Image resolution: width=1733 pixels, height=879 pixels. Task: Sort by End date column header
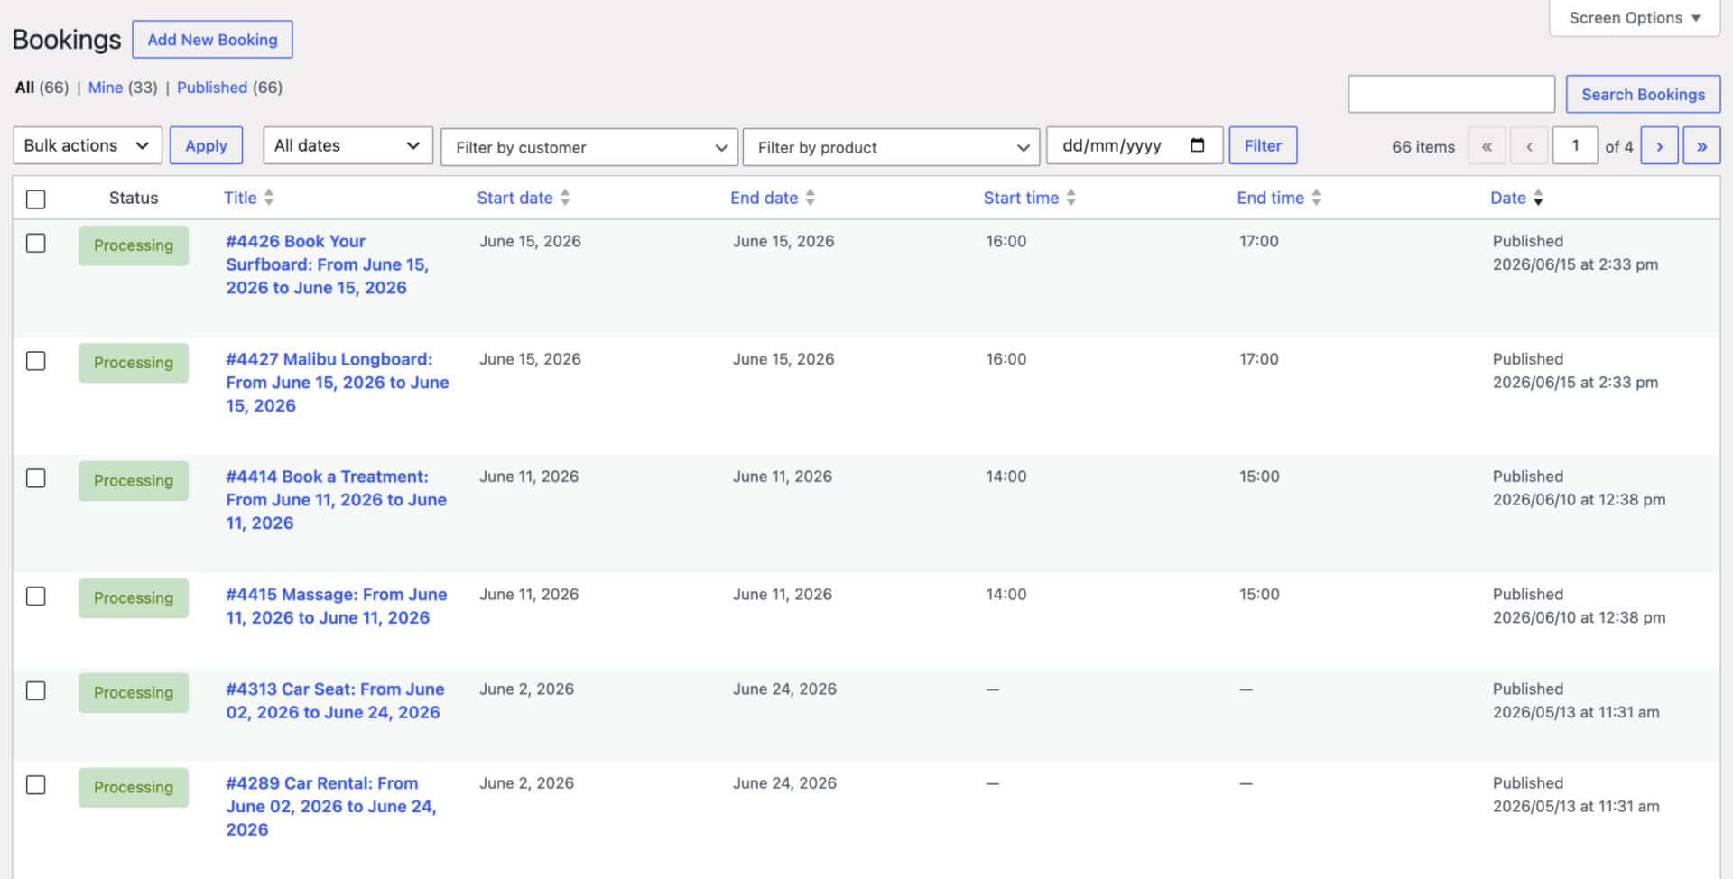coord(764,198)
